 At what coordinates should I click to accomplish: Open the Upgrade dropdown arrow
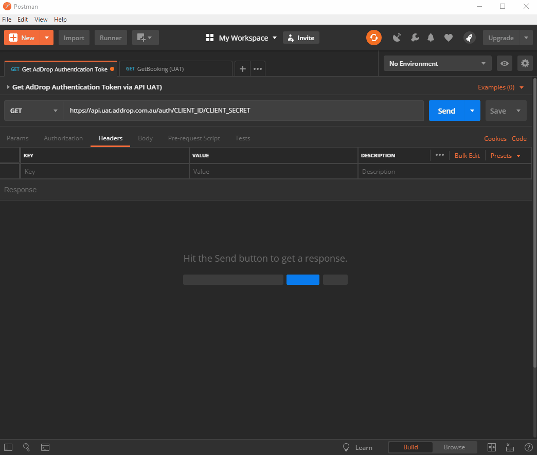coord(526,38)
